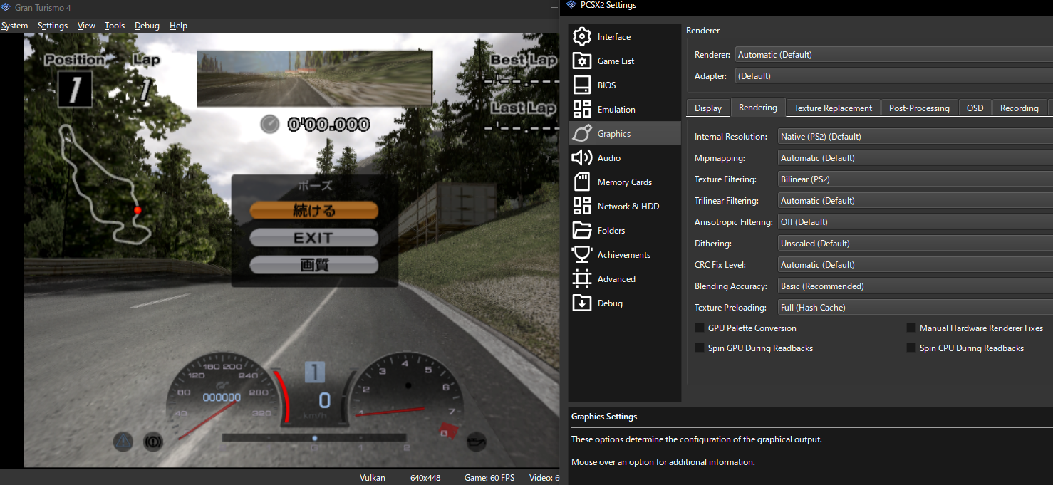
Task: Click the Debug download-folder icon
Action: [582, 303]
